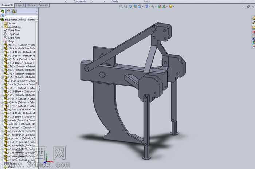255x169 pixels.
Task: Switch to the Layout tab
Action: pyautogui.click(x=20, y=5)
